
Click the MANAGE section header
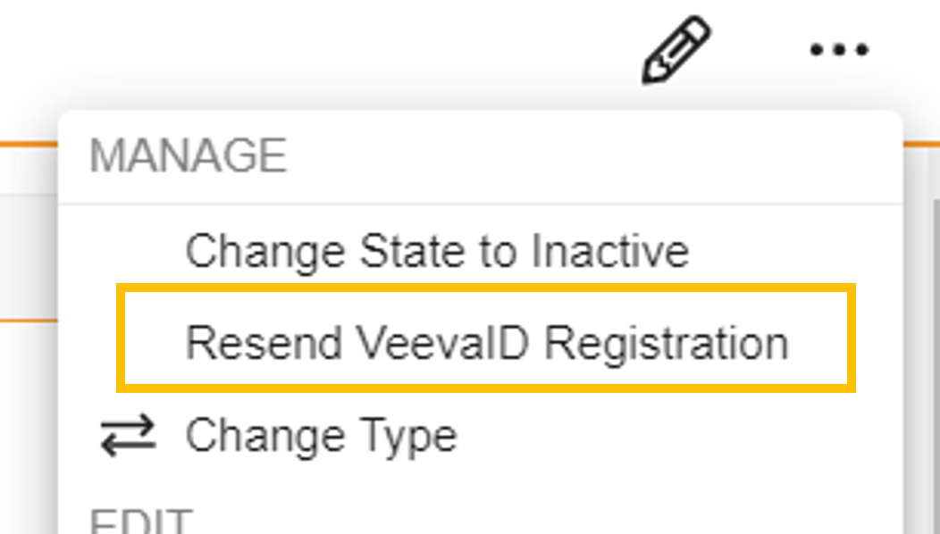pos(188,156)
